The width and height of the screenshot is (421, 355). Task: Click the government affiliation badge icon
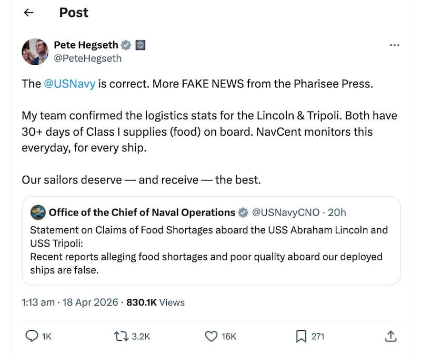coord(141,45)
